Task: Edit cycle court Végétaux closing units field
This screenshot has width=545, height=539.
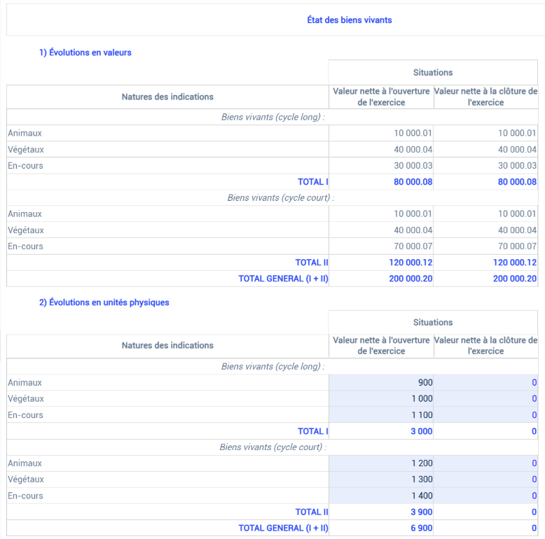Action: (x=485, y=479)
